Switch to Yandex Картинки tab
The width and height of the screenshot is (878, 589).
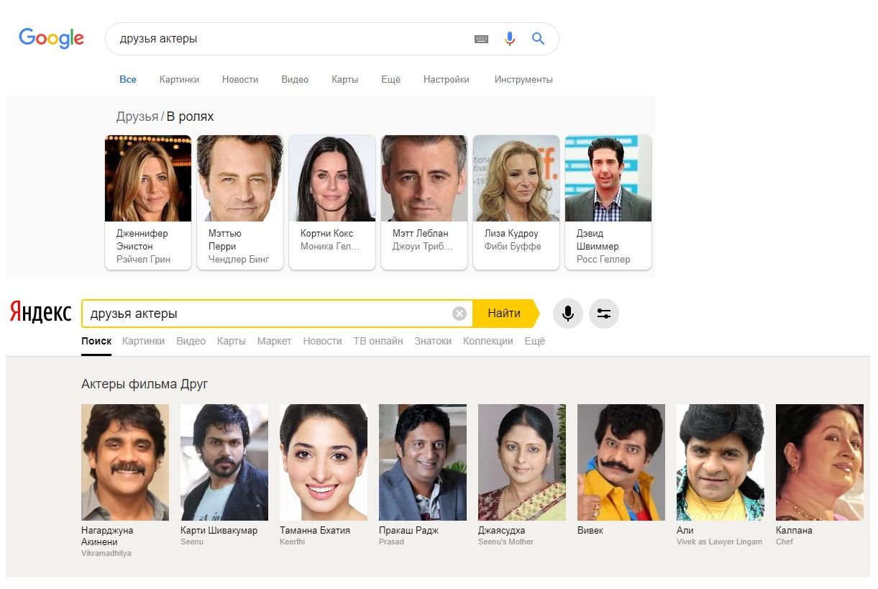coord(143,341)
